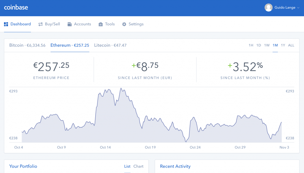304x173 pixels.
Task: Click the highest peak of the price chart
Action: (x=121, y=88)
